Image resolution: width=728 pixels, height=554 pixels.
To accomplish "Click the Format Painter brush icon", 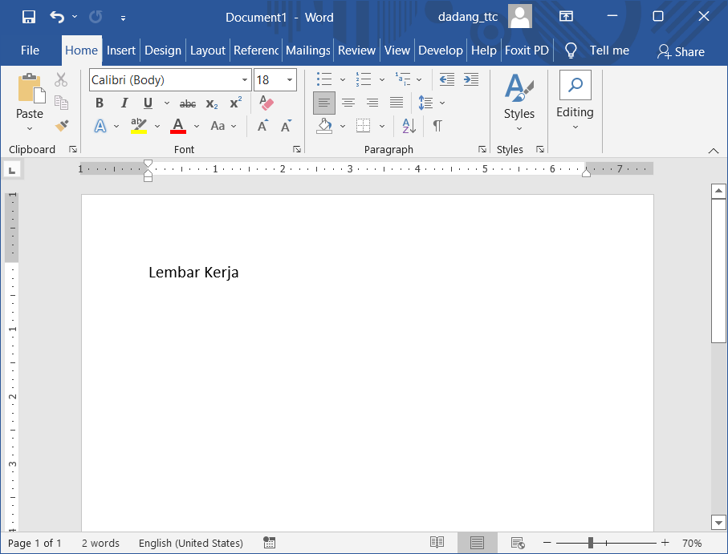I will click(62, 126).
